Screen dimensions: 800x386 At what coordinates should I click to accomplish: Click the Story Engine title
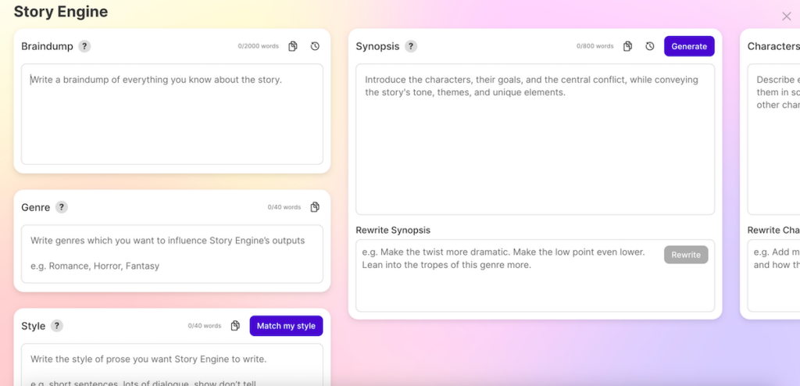tap(61, 12)
